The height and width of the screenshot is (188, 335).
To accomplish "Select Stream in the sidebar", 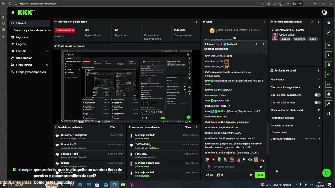I will coord(29,23).
